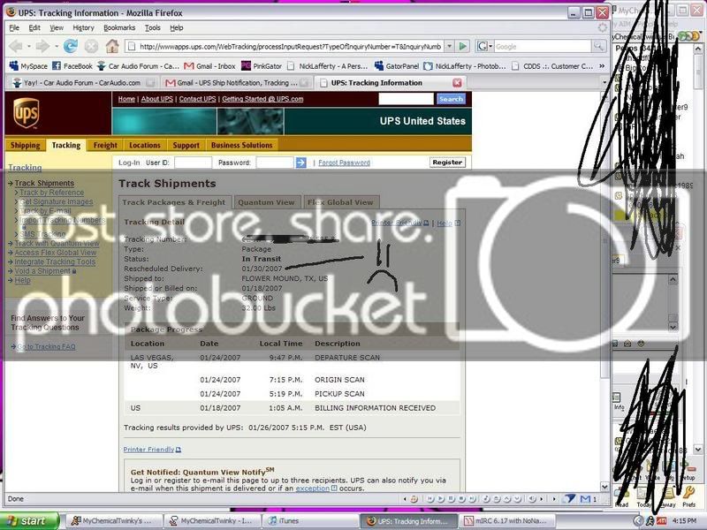Click the green Go arrow beside URL
Screen dimensions: 707x530
click(462, 46)
